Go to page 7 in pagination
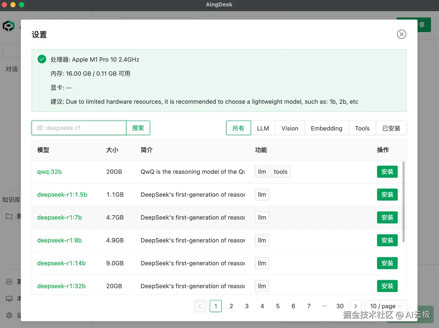 point(309,306)
